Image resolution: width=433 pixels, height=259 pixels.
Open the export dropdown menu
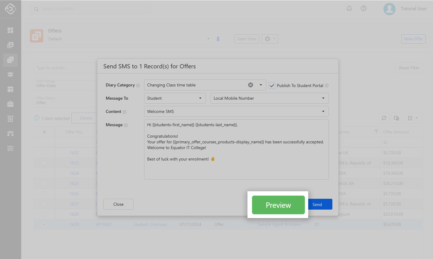pos(413,118)
